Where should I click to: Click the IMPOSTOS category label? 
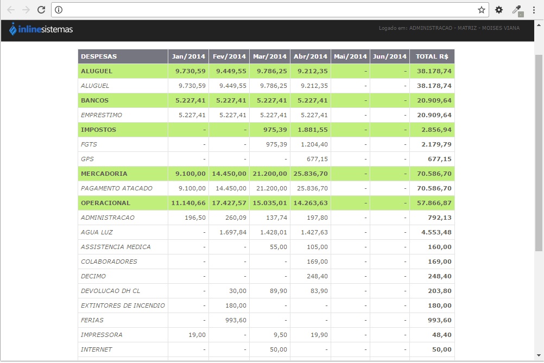click(98, 130)
